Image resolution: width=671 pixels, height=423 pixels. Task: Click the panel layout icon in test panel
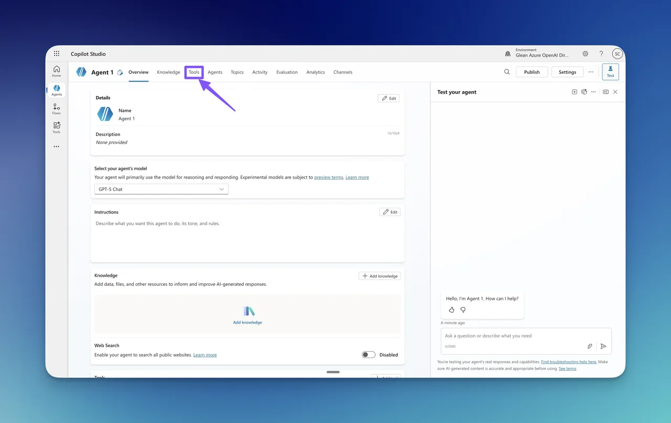(x=605, y=92)
